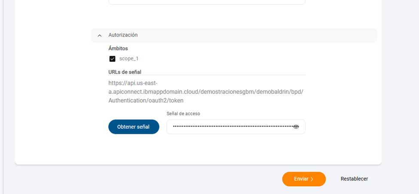
Task: Reveal the access token with eye icon
Action: coord(296,127)
